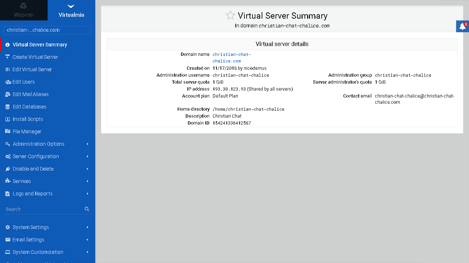Image resolution: width=469 pixels, height=263 pixels.
Task: Click the search magnifier icon in sidebar
Action: (x=87, y=209)
